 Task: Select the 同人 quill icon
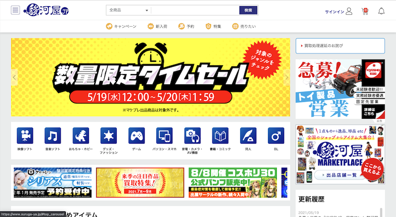[248, 136]
